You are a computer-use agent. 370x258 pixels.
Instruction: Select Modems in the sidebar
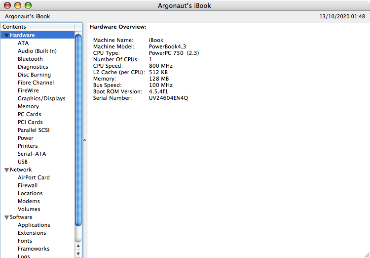point(29,201)
